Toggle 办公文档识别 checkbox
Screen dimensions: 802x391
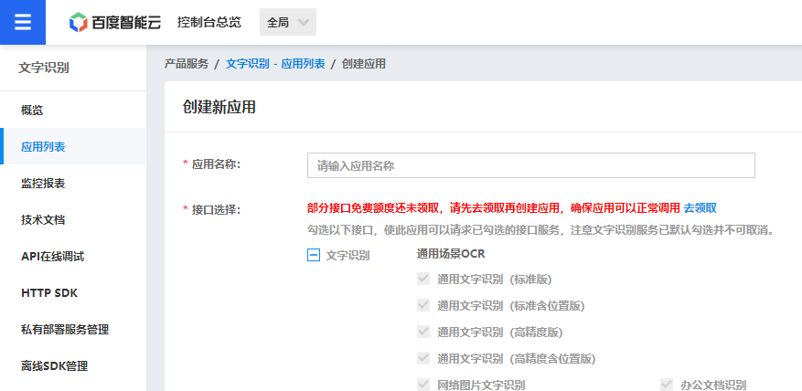(x=667, y=385)
